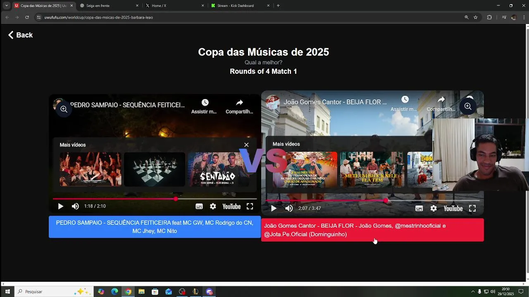Play the Pedro Sampaio video

(60, 206)
